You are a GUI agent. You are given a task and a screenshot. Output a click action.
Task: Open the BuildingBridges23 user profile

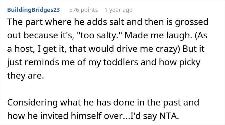click(33, 10)
